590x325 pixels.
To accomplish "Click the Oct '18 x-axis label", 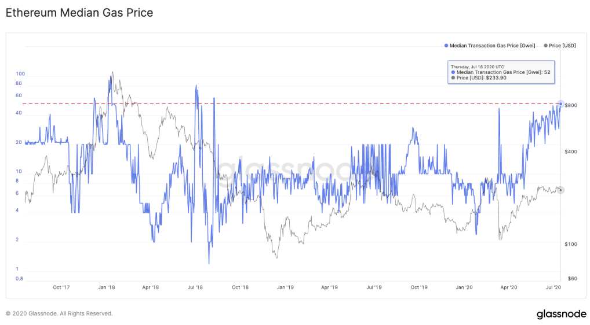I will [x=240, y=287].
